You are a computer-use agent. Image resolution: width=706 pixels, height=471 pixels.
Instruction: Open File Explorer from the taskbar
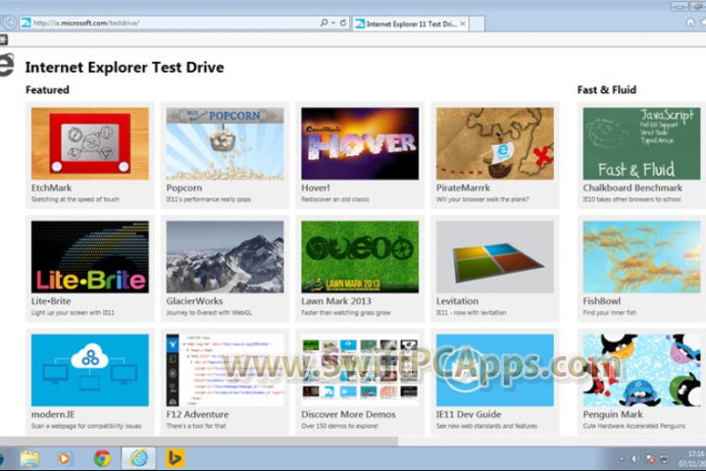[x=29, y=458]
